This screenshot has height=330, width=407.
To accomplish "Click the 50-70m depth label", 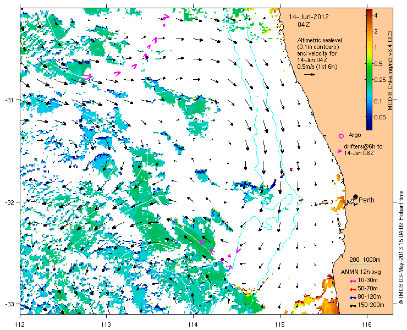I will [x=367, y=289].
